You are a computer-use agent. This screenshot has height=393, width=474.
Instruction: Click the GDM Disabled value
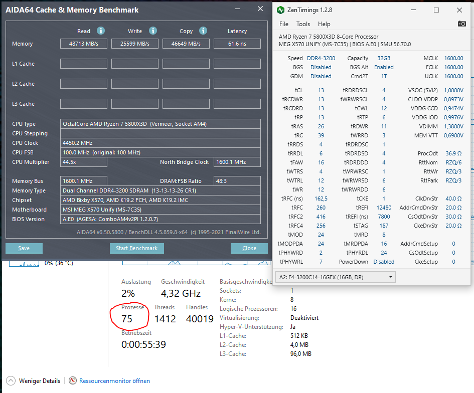click(x=321, y=76)
